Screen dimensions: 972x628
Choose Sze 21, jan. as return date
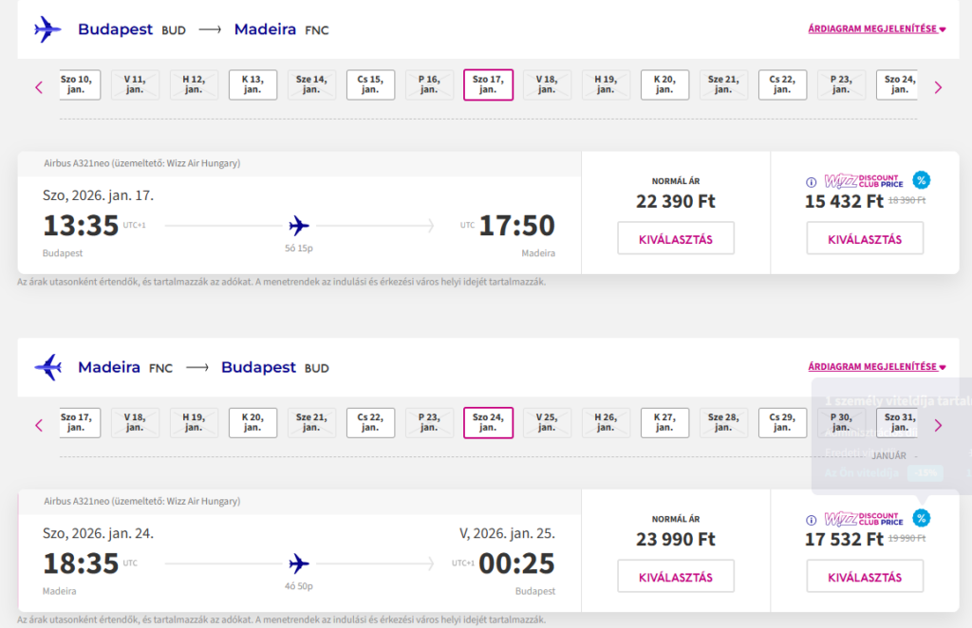pyautogui.click(x=311, y=422)
